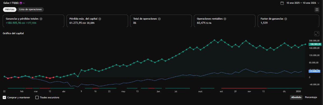Click the Galac I TQQQ strategy name
The image size is (323, 105).
(x=11, y=3)
